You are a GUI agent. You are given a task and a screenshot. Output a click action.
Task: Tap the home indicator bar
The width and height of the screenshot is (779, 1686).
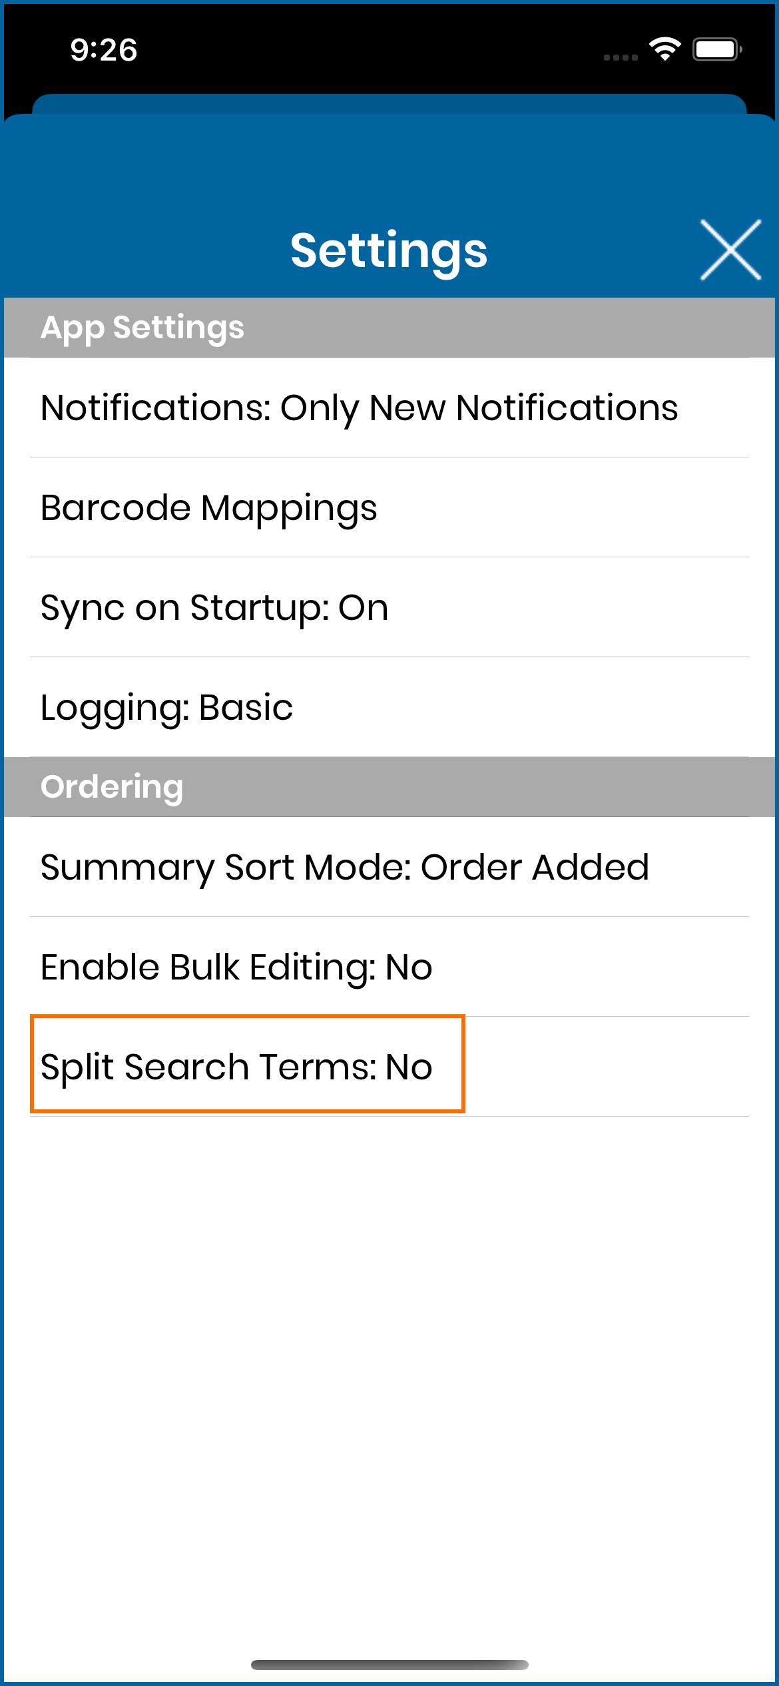click(x=389, y=1665)
